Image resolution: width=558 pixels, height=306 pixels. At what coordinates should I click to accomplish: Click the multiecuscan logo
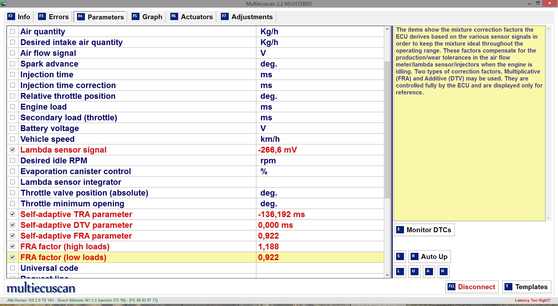(x=41, y=288)
